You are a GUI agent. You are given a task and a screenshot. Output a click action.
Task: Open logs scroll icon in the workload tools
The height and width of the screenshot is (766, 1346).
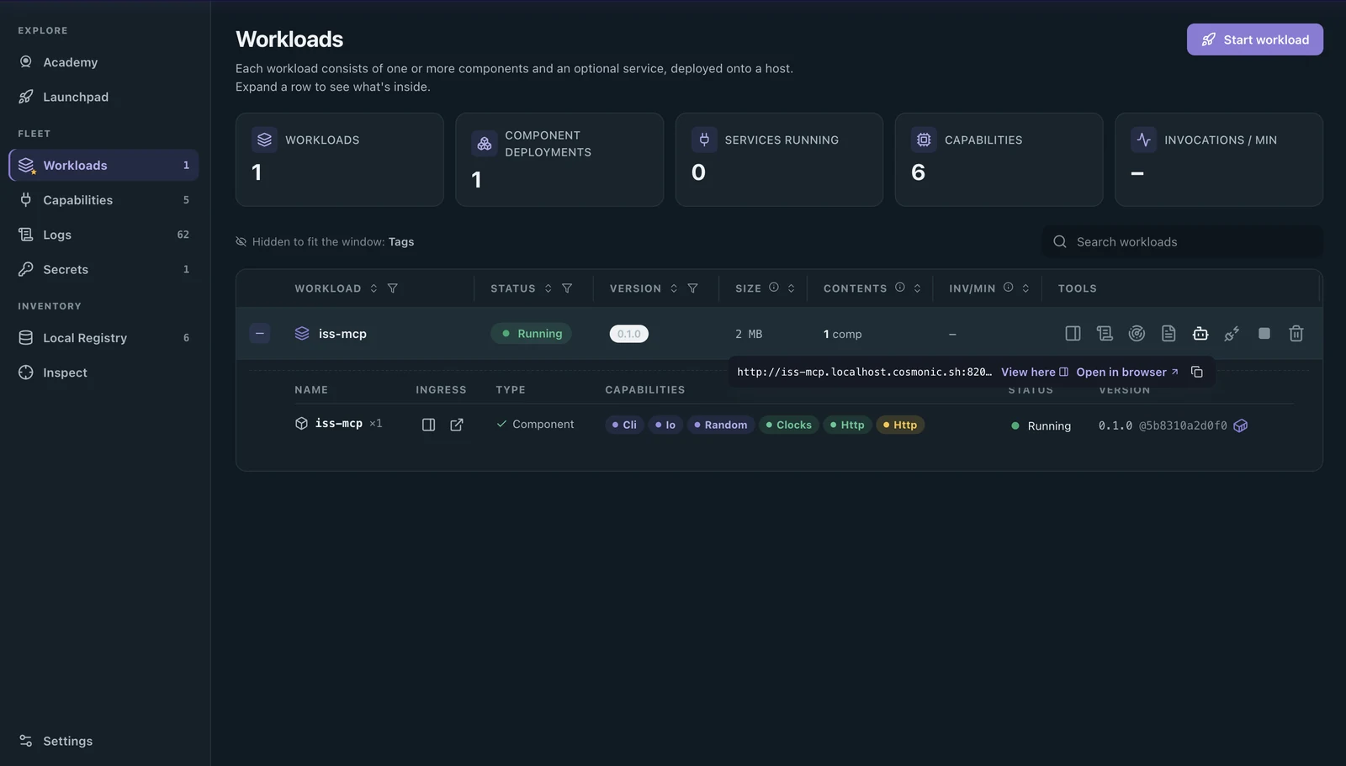(x=1105, y=334)
